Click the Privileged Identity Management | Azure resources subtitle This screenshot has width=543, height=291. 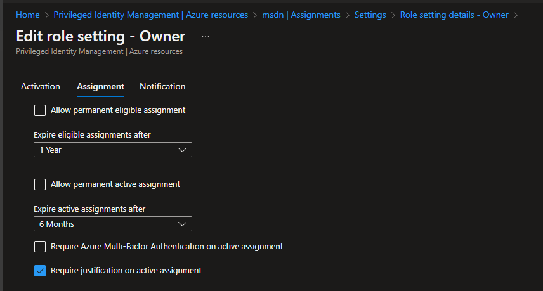[99, 51]
